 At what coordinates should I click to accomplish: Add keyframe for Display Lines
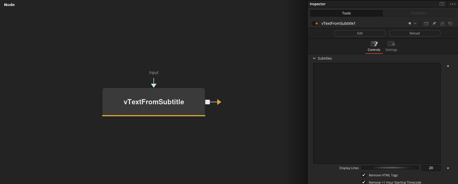448,168
